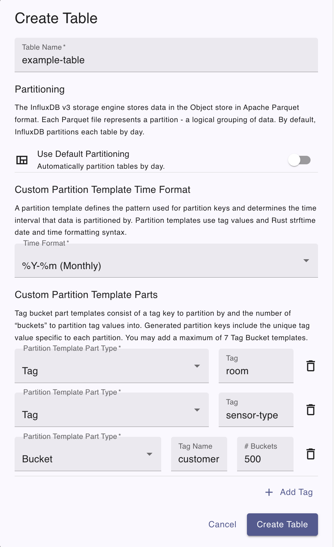Click the Create Table button
This screenshot has height=547, width=334.
point(282,525)
